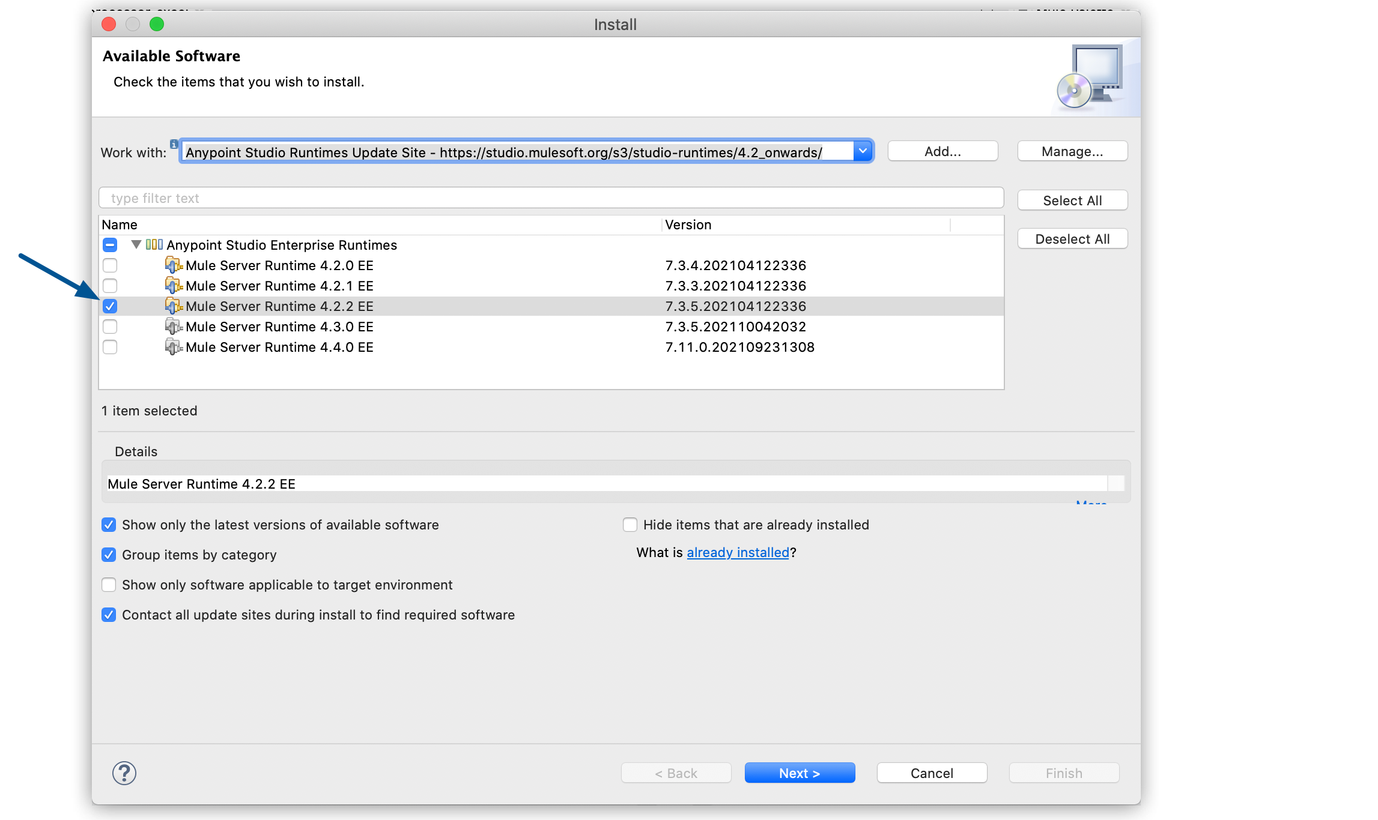Open the Work with dropdown arrow

pyautogui.click(x=863, y=151)
